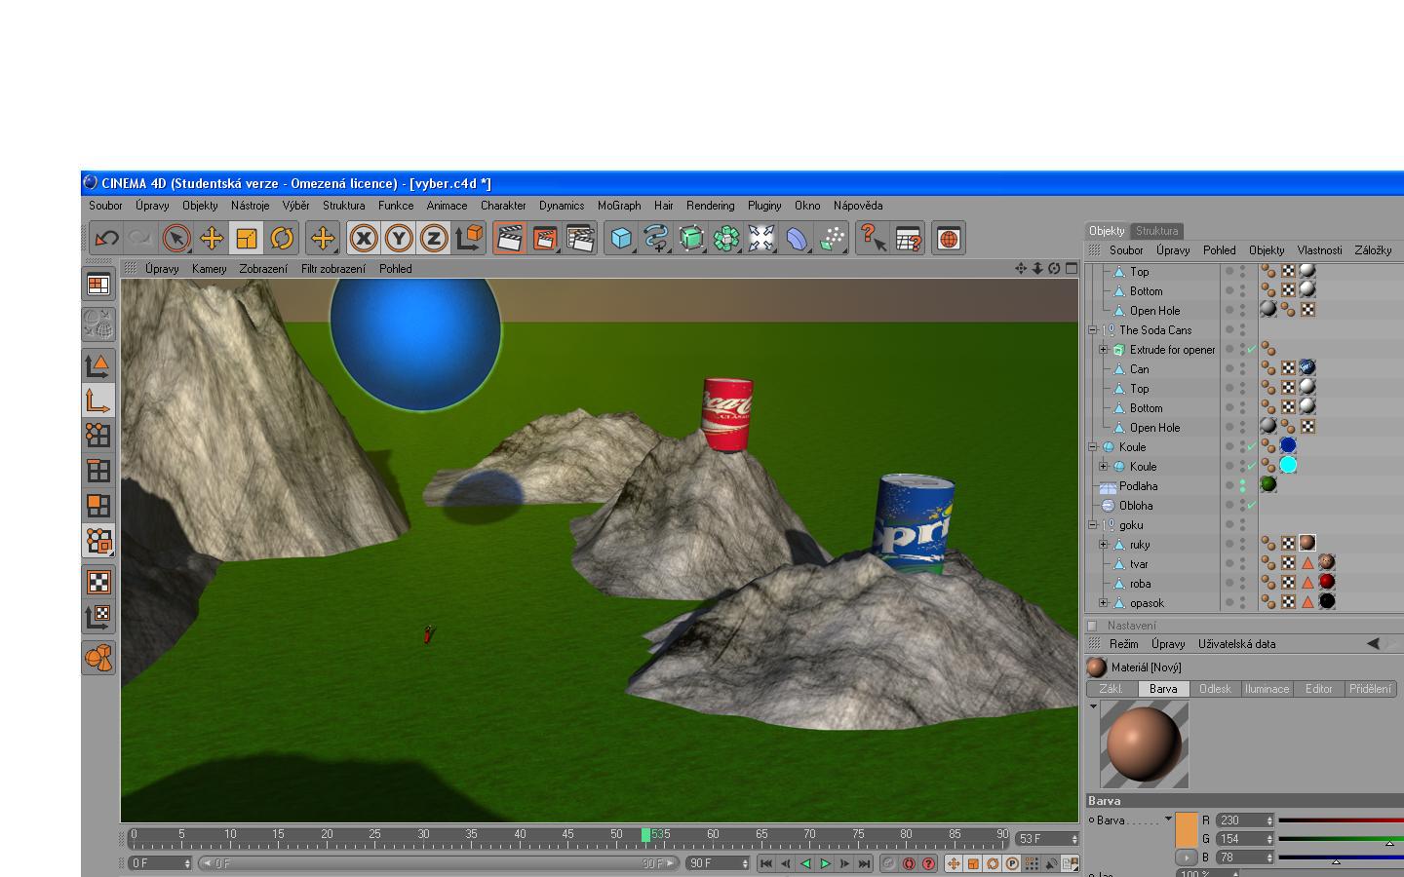
Task: Select the Podlaha object
Action: click(x=1139, y=486)
